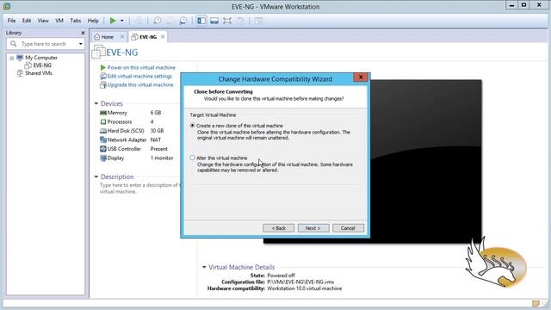Open the Tabs menu
The image size is (551, 310).
pos(76,21)
